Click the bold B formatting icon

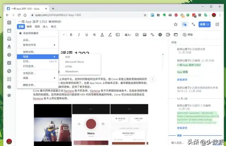71,34
